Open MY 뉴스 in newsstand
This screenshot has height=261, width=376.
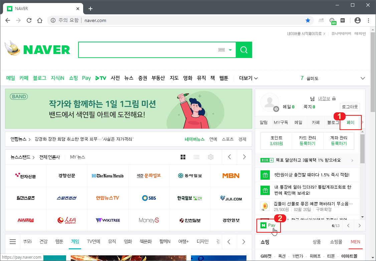click(x=77, y=157)
